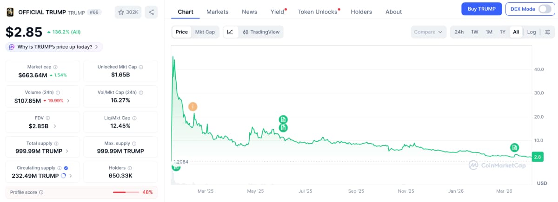This screenshot has width=558, height=202.
Task: Add TRUMP to watchlist via star button
Action: click(x=128, y=12)
